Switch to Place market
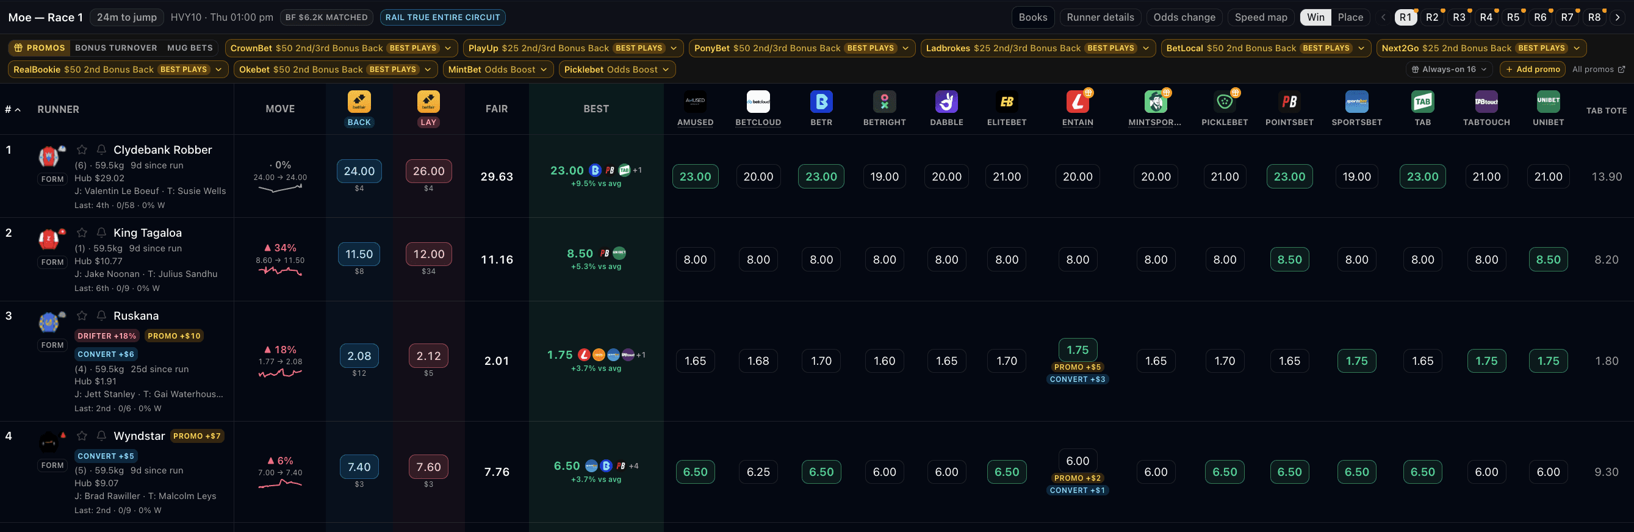 pos(1350,17)
